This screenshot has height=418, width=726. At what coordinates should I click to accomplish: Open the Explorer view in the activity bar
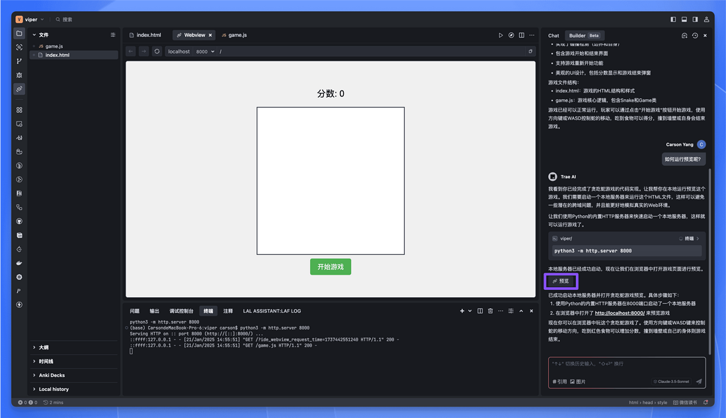click(19, 33)
